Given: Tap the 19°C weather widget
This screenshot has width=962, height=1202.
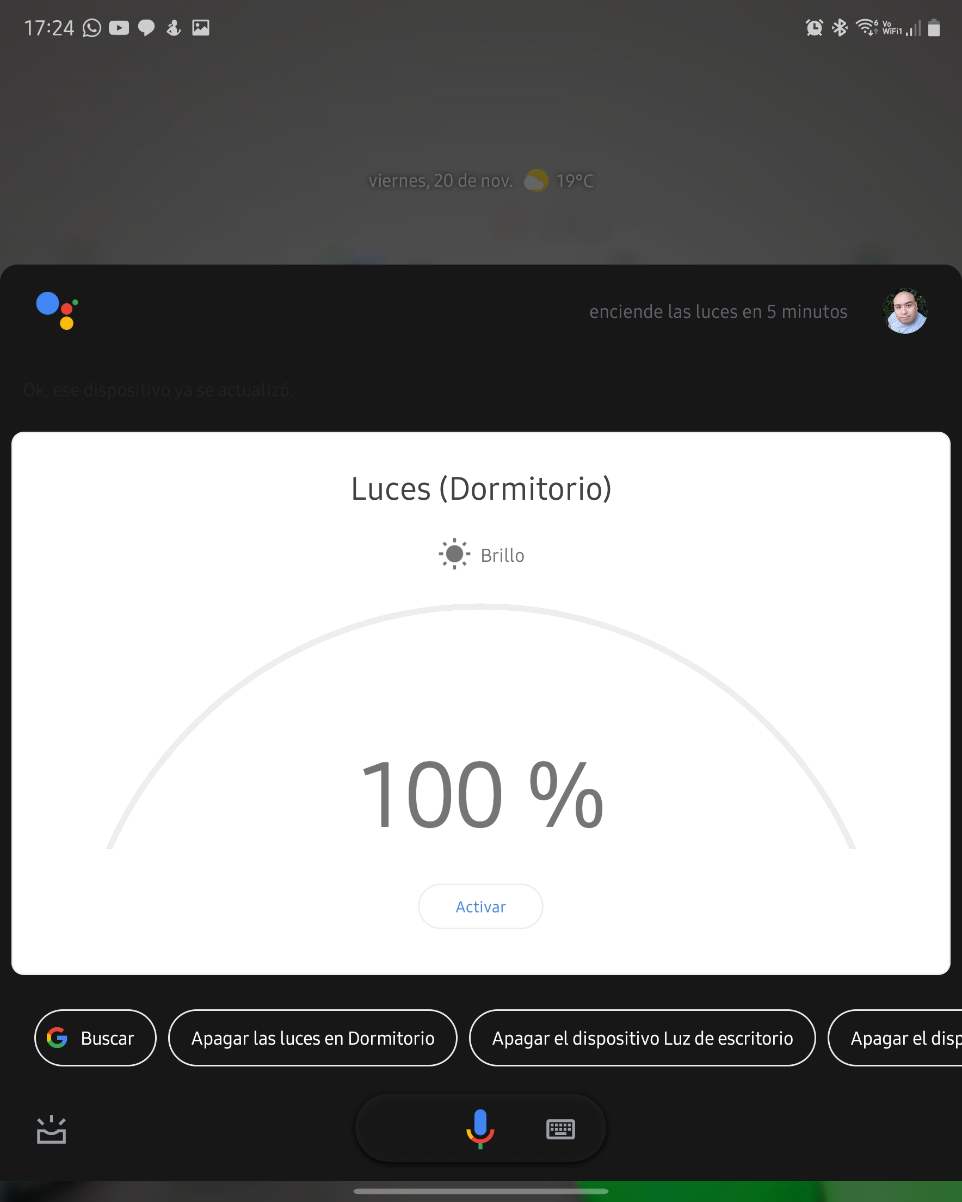Looking at the screenshot, I should [559, 181].
